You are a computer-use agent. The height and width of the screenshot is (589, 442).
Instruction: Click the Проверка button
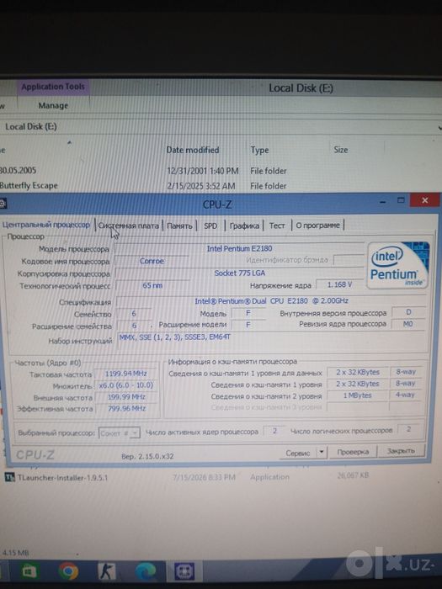click(x=353, y=452)
